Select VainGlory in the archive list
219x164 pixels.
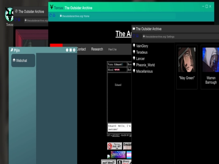(x=142, y=46)
